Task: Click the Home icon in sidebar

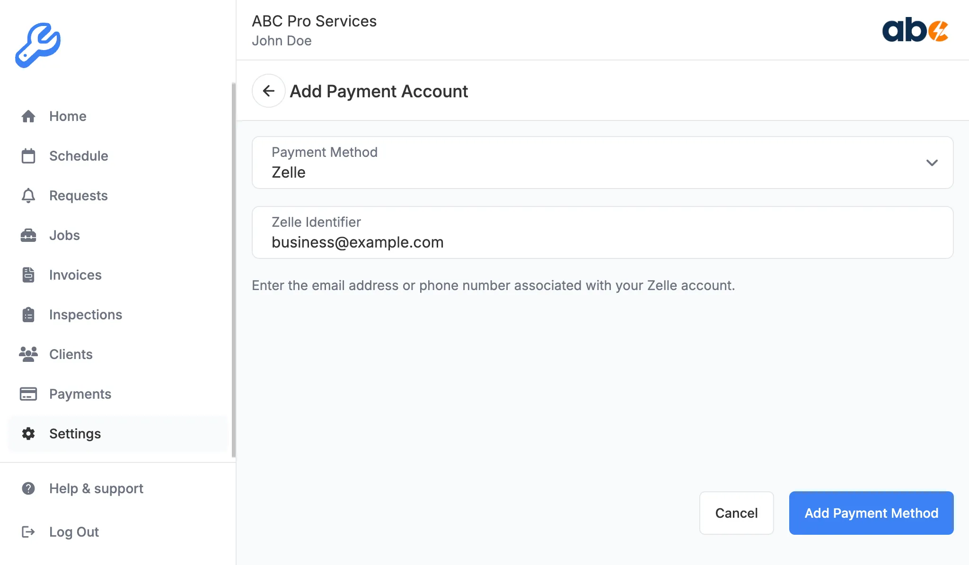Action: 29,116
